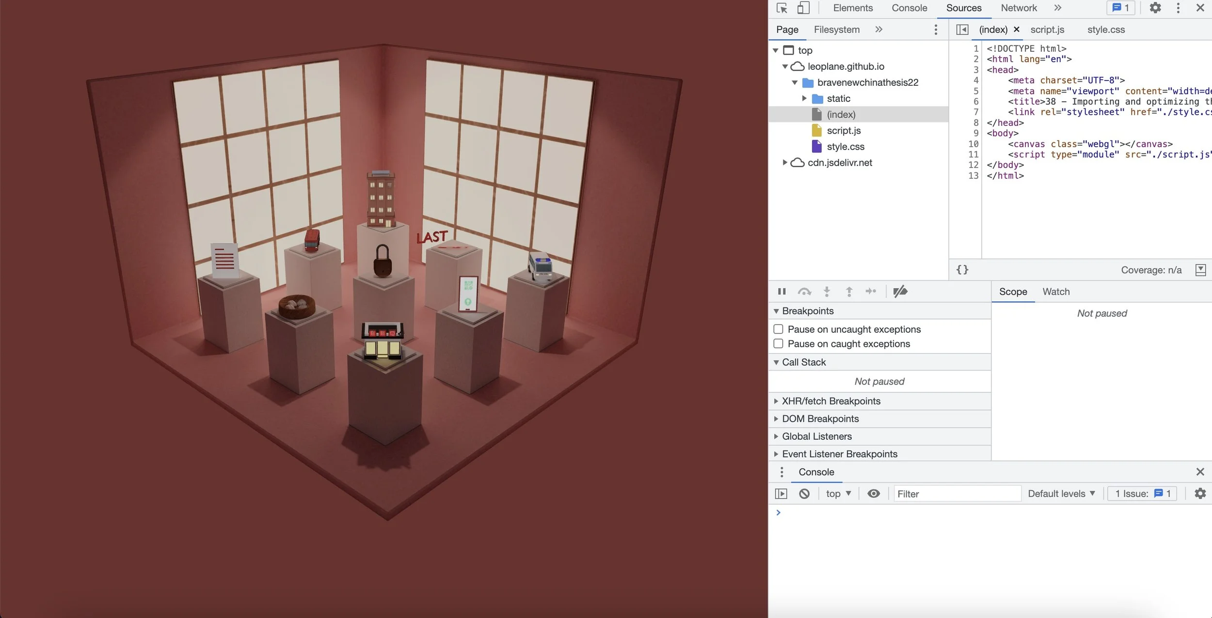This screenshot has height=618, width=1212.
Task: Toggle the file navigator sidebar icon
Action: 962,30
